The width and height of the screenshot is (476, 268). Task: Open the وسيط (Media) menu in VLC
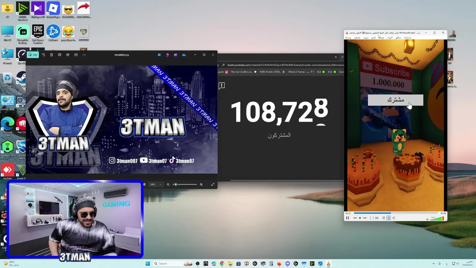(348, 38)
